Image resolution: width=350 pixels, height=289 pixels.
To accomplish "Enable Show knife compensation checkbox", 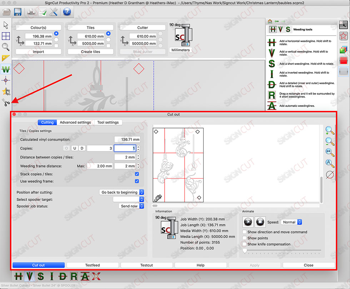I will 245,244.
